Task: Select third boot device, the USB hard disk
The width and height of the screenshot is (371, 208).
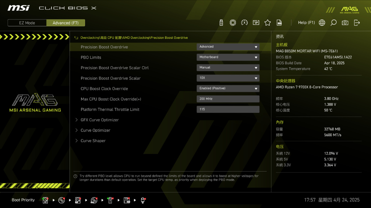Action: click(78, 200)
